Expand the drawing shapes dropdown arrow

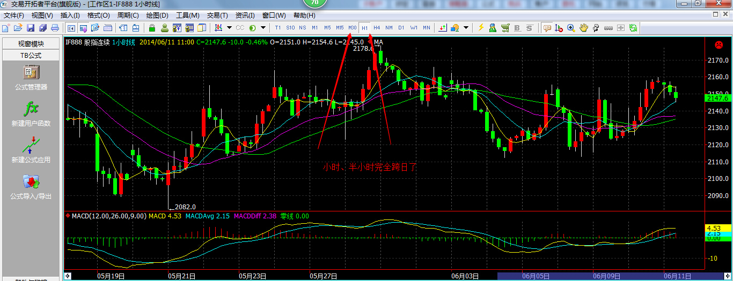coord(466,27)
